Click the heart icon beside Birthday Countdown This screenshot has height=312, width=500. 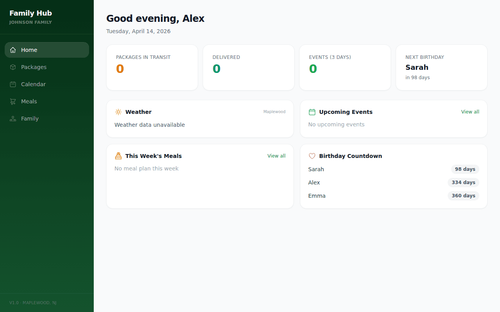tap(312, 156)
